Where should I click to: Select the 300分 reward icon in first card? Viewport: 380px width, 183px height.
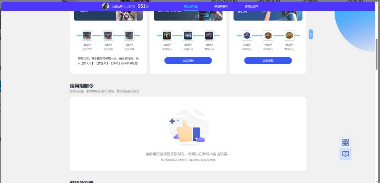(87, 36)
